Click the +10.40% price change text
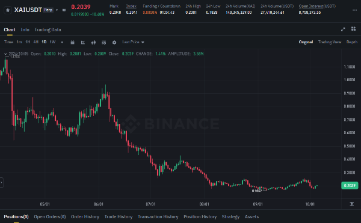 (x=97, y=14)
